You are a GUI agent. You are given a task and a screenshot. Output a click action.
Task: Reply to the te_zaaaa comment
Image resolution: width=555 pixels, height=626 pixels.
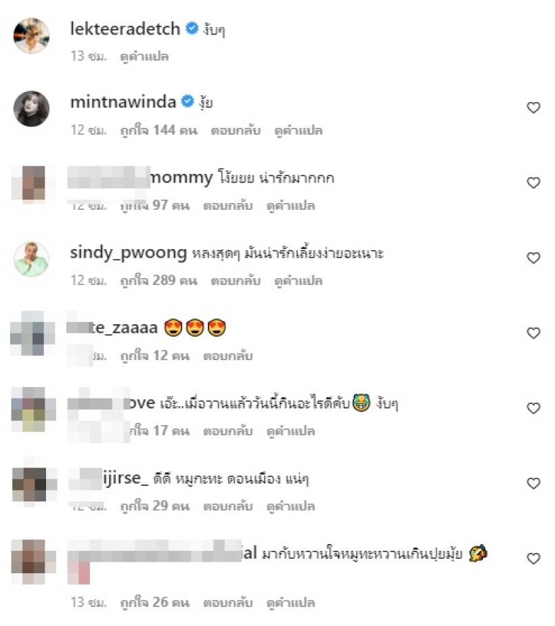point(228,356)
